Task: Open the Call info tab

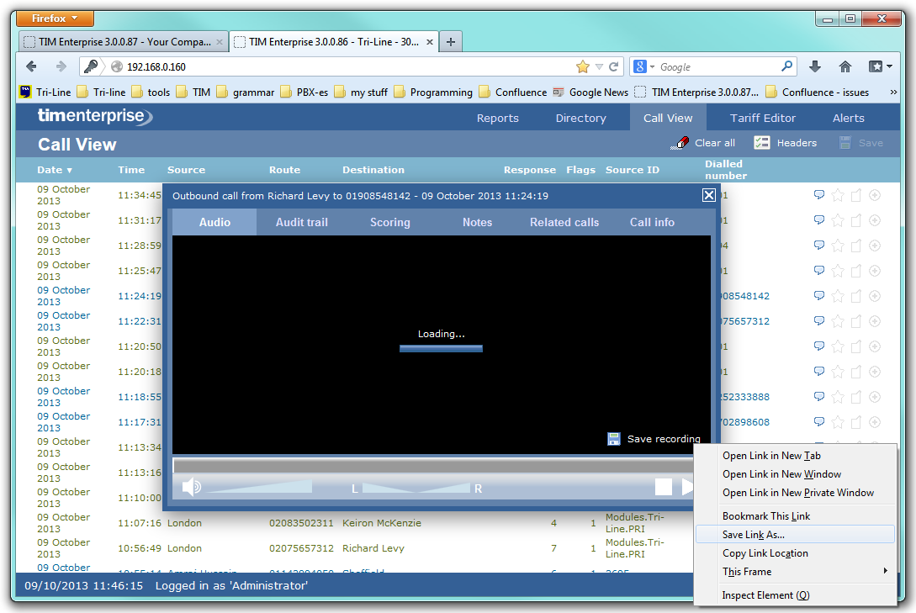Action: (652, 223)
